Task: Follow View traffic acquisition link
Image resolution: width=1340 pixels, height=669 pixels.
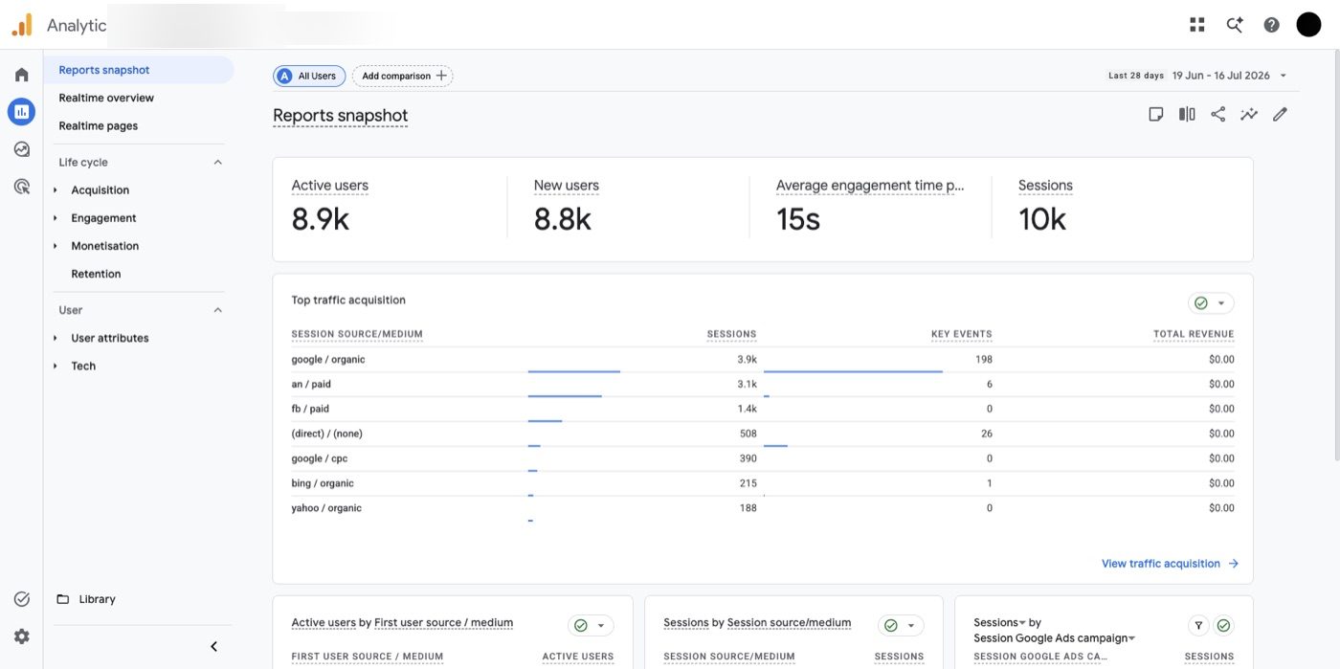Action: click(1170, 564)
